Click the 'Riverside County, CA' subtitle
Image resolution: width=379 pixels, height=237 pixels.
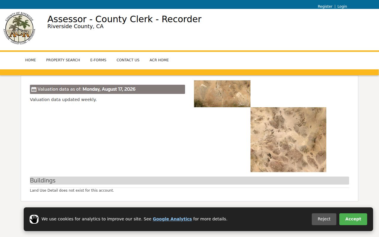click(x=76, y=26)
